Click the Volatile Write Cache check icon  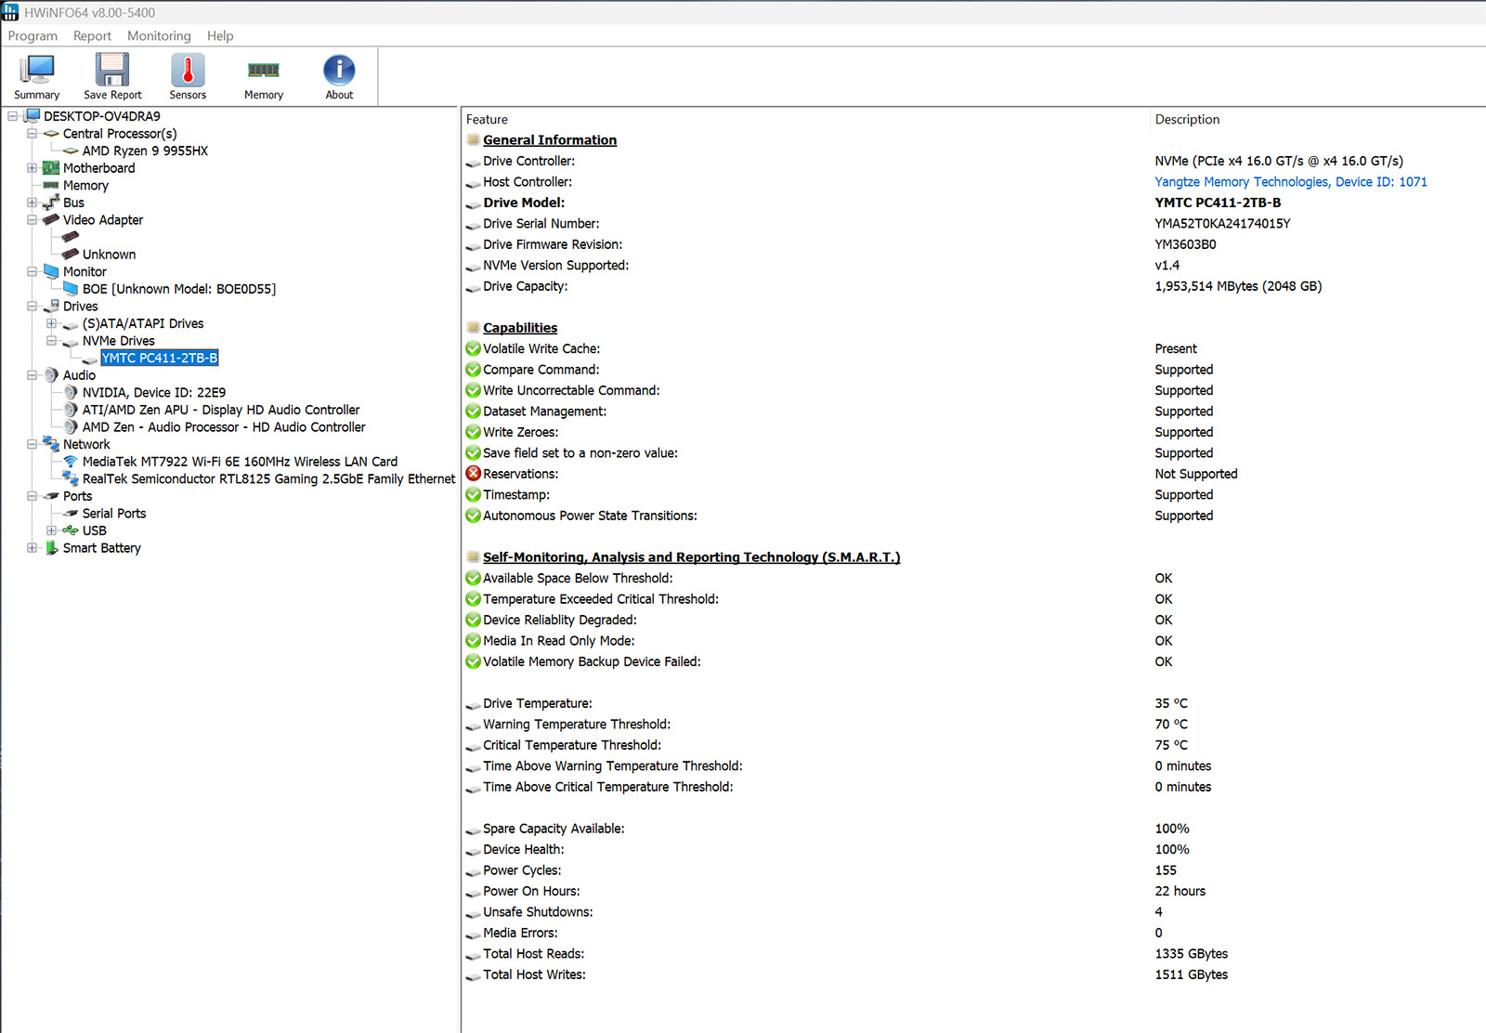(x=474, y=348)
